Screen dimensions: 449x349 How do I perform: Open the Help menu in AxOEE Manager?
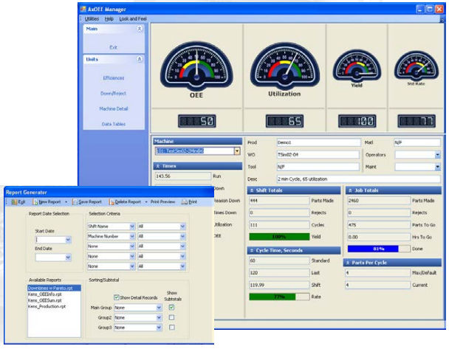tap(109, 19)
